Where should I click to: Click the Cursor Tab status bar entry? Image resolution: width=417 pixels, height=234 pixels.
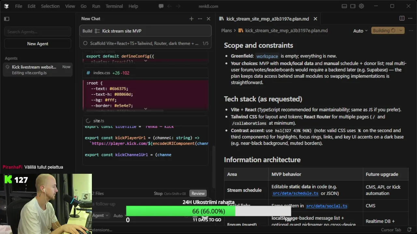point(391,230)
